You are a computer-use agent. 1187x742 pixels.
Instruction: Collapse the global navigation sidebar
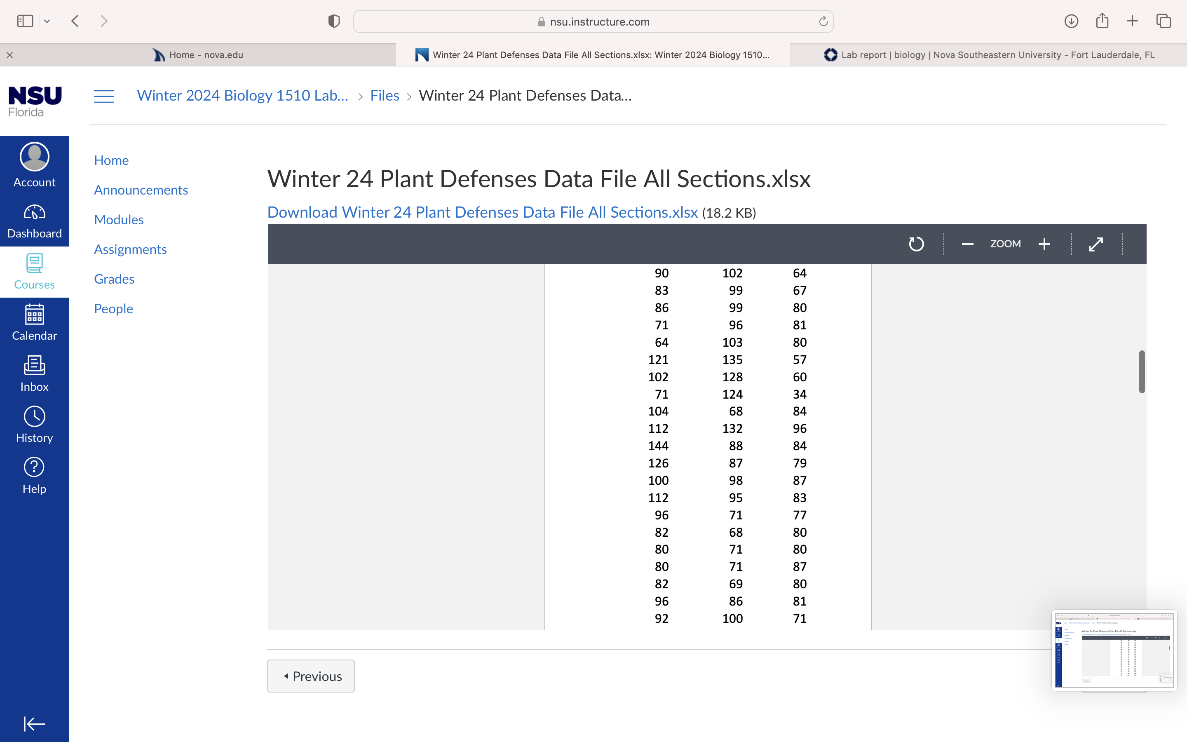34,723
